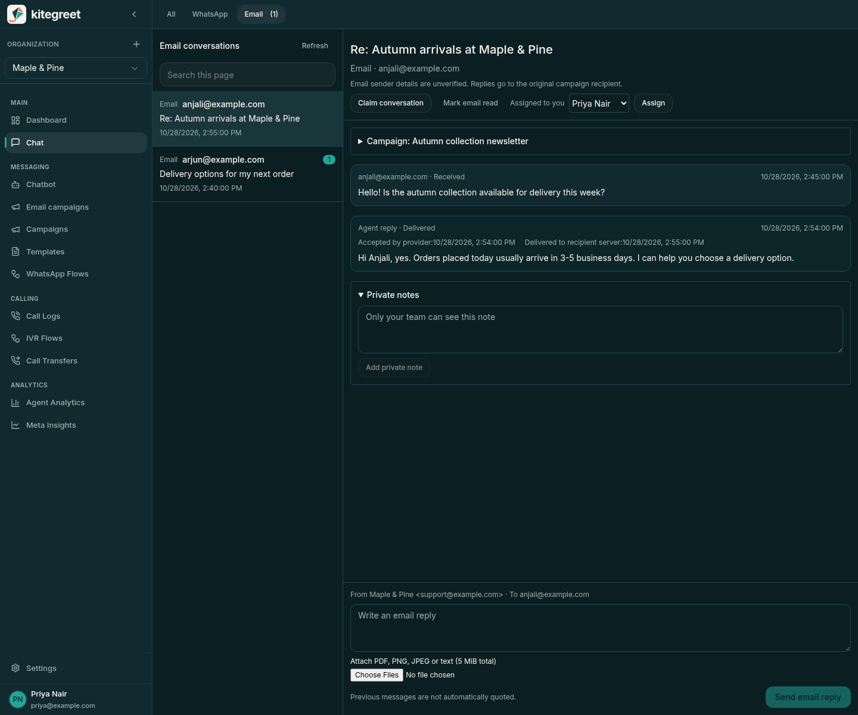Click the WhatsApp Flows icon
Image resolution: width=858 pixels, height=715 pixels.
(15, 274)
